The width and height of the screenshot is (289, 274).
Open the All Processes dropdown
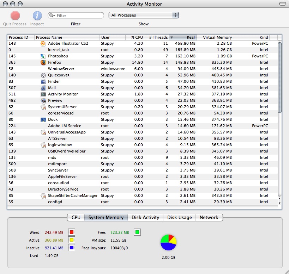144,15
